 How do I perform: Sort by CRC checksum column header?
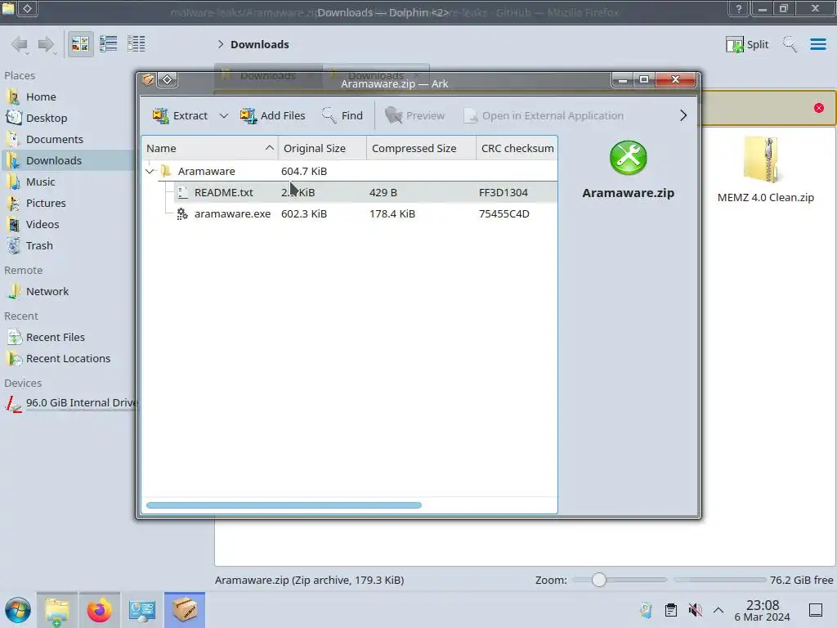point(517,149)
